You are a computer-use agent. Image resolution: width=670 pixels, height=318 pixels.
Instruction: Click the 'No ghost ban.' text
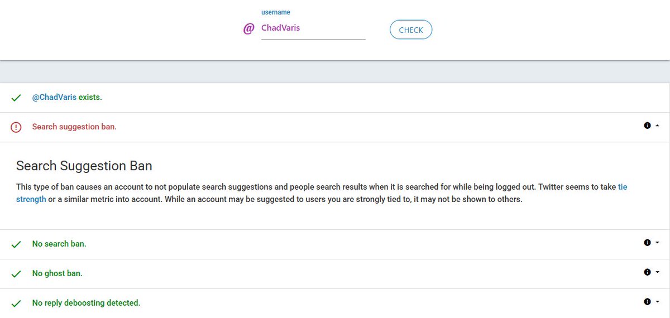[x=58, y=273]
